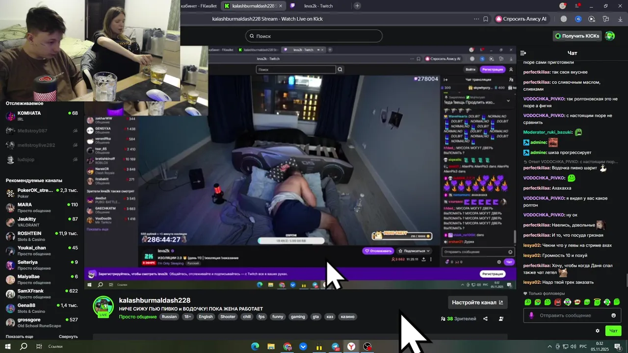Open profile avatar next to Получить KICKs
The width and height of the screenshot is (628, 353).
610,36
